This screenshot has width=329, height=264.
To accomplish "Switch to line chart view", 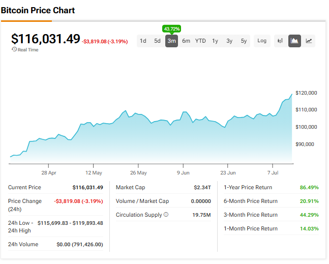I will pyautogui.click(x=309, y=41).
